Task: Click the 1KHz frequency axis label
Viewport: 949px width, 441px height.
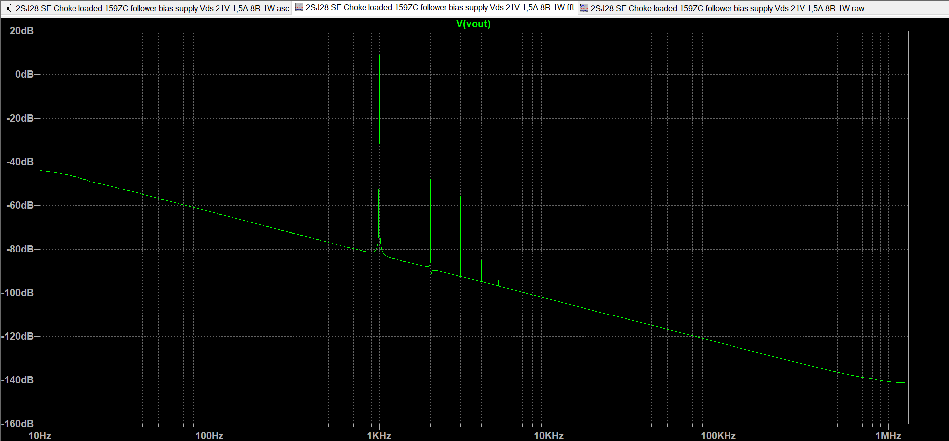Action: 379,436
